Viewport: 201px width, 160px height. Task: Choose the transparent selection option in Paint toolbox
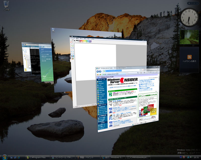(73, 58)
